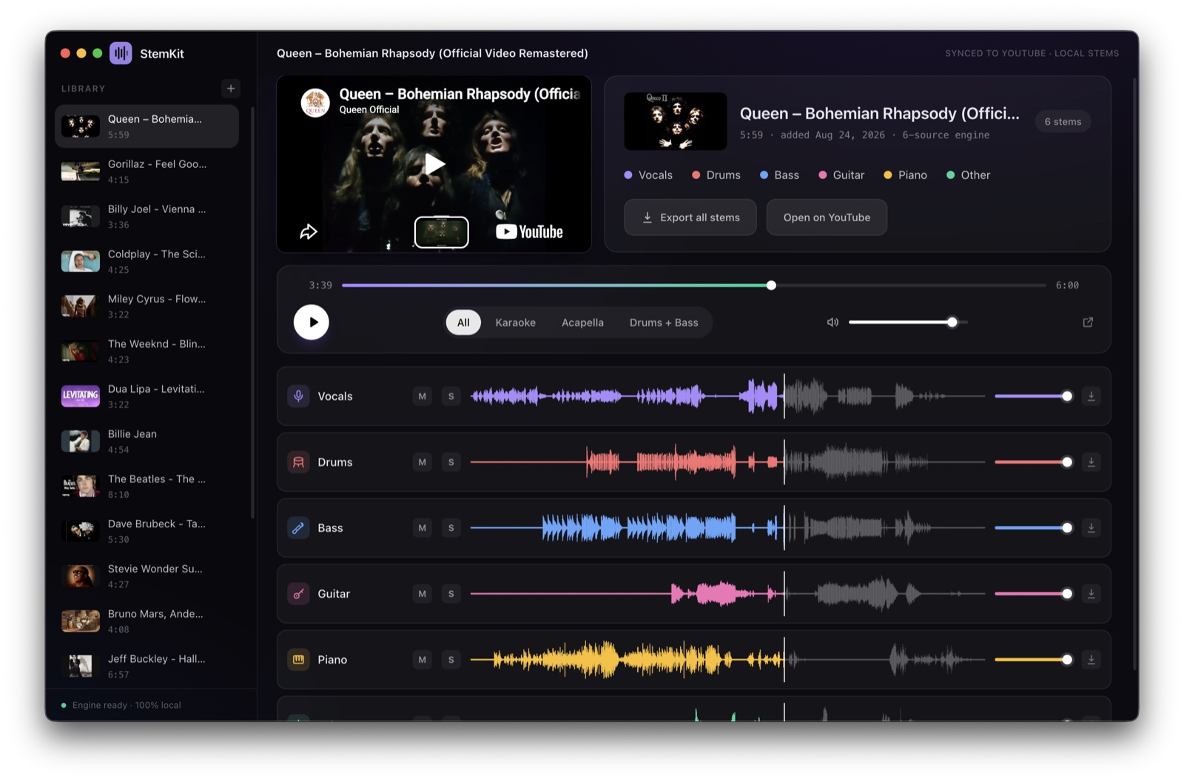1184x781 pixels.
Task: Click the master volume slider
Action: click(x=908, y=322)
